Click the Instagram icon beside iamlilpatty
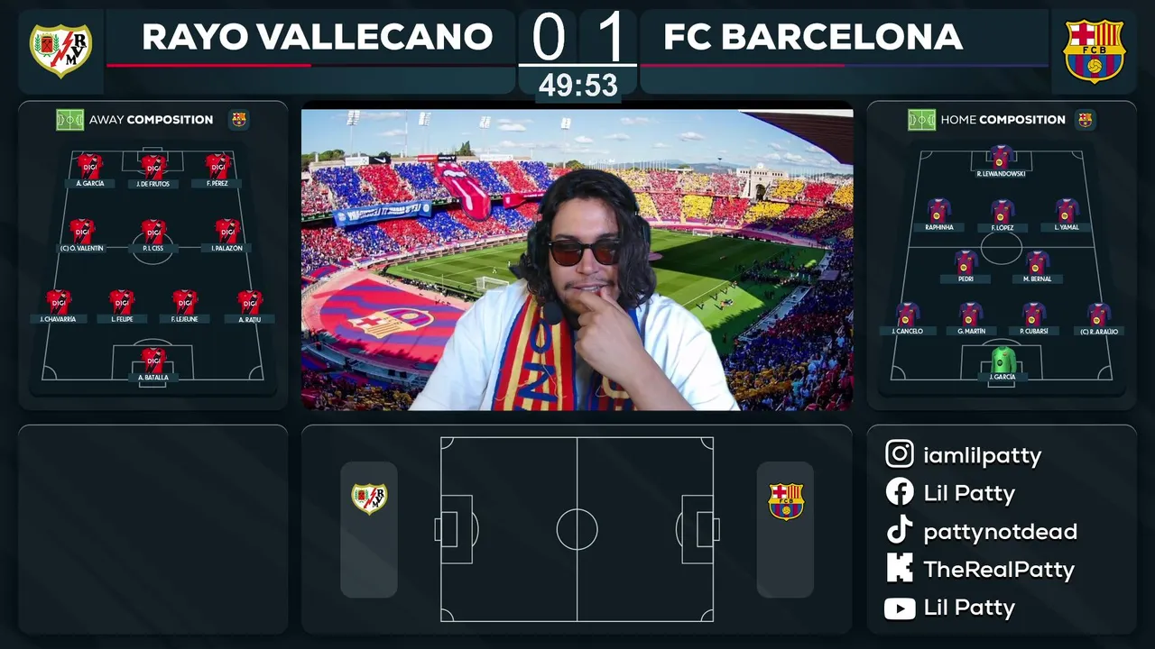 tap(899, 454)
